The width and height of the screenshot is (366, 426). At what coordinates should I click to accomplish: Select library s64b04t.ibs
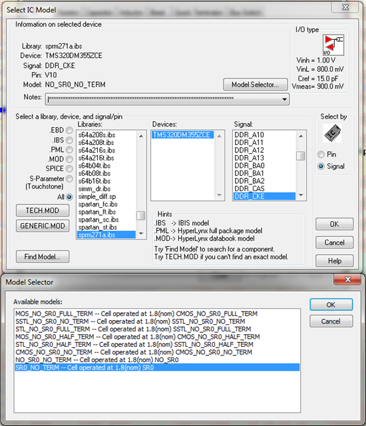[x=106, y=166]
